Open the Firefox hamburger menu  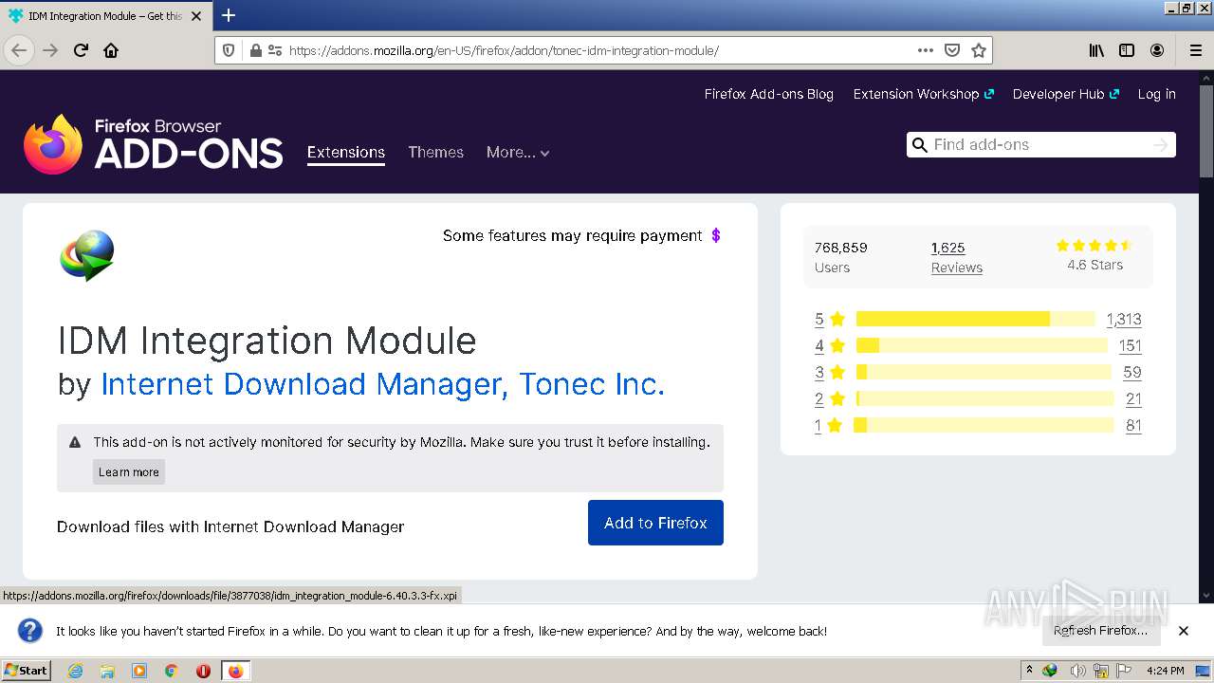coord(1195,50)
